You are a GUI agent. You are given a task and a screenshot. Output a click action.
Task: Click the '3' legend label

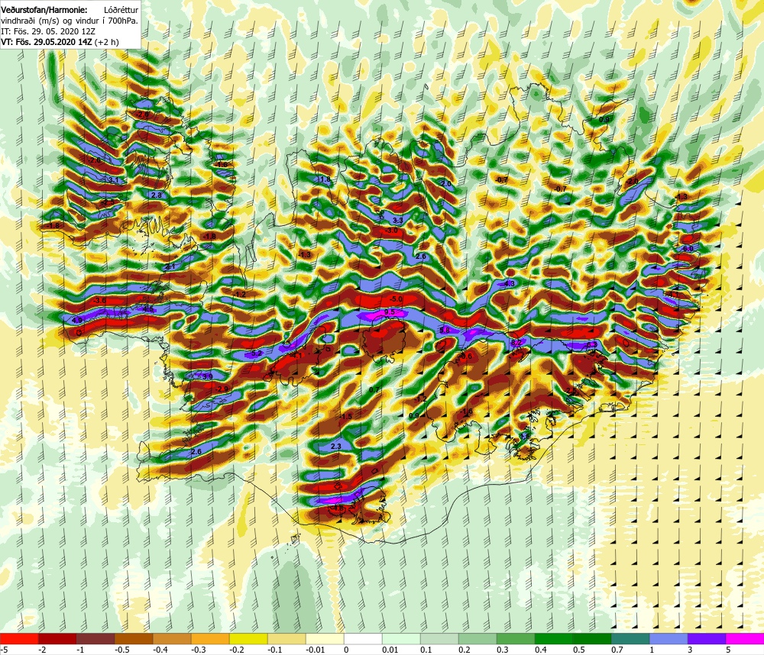tap(690, 650)
